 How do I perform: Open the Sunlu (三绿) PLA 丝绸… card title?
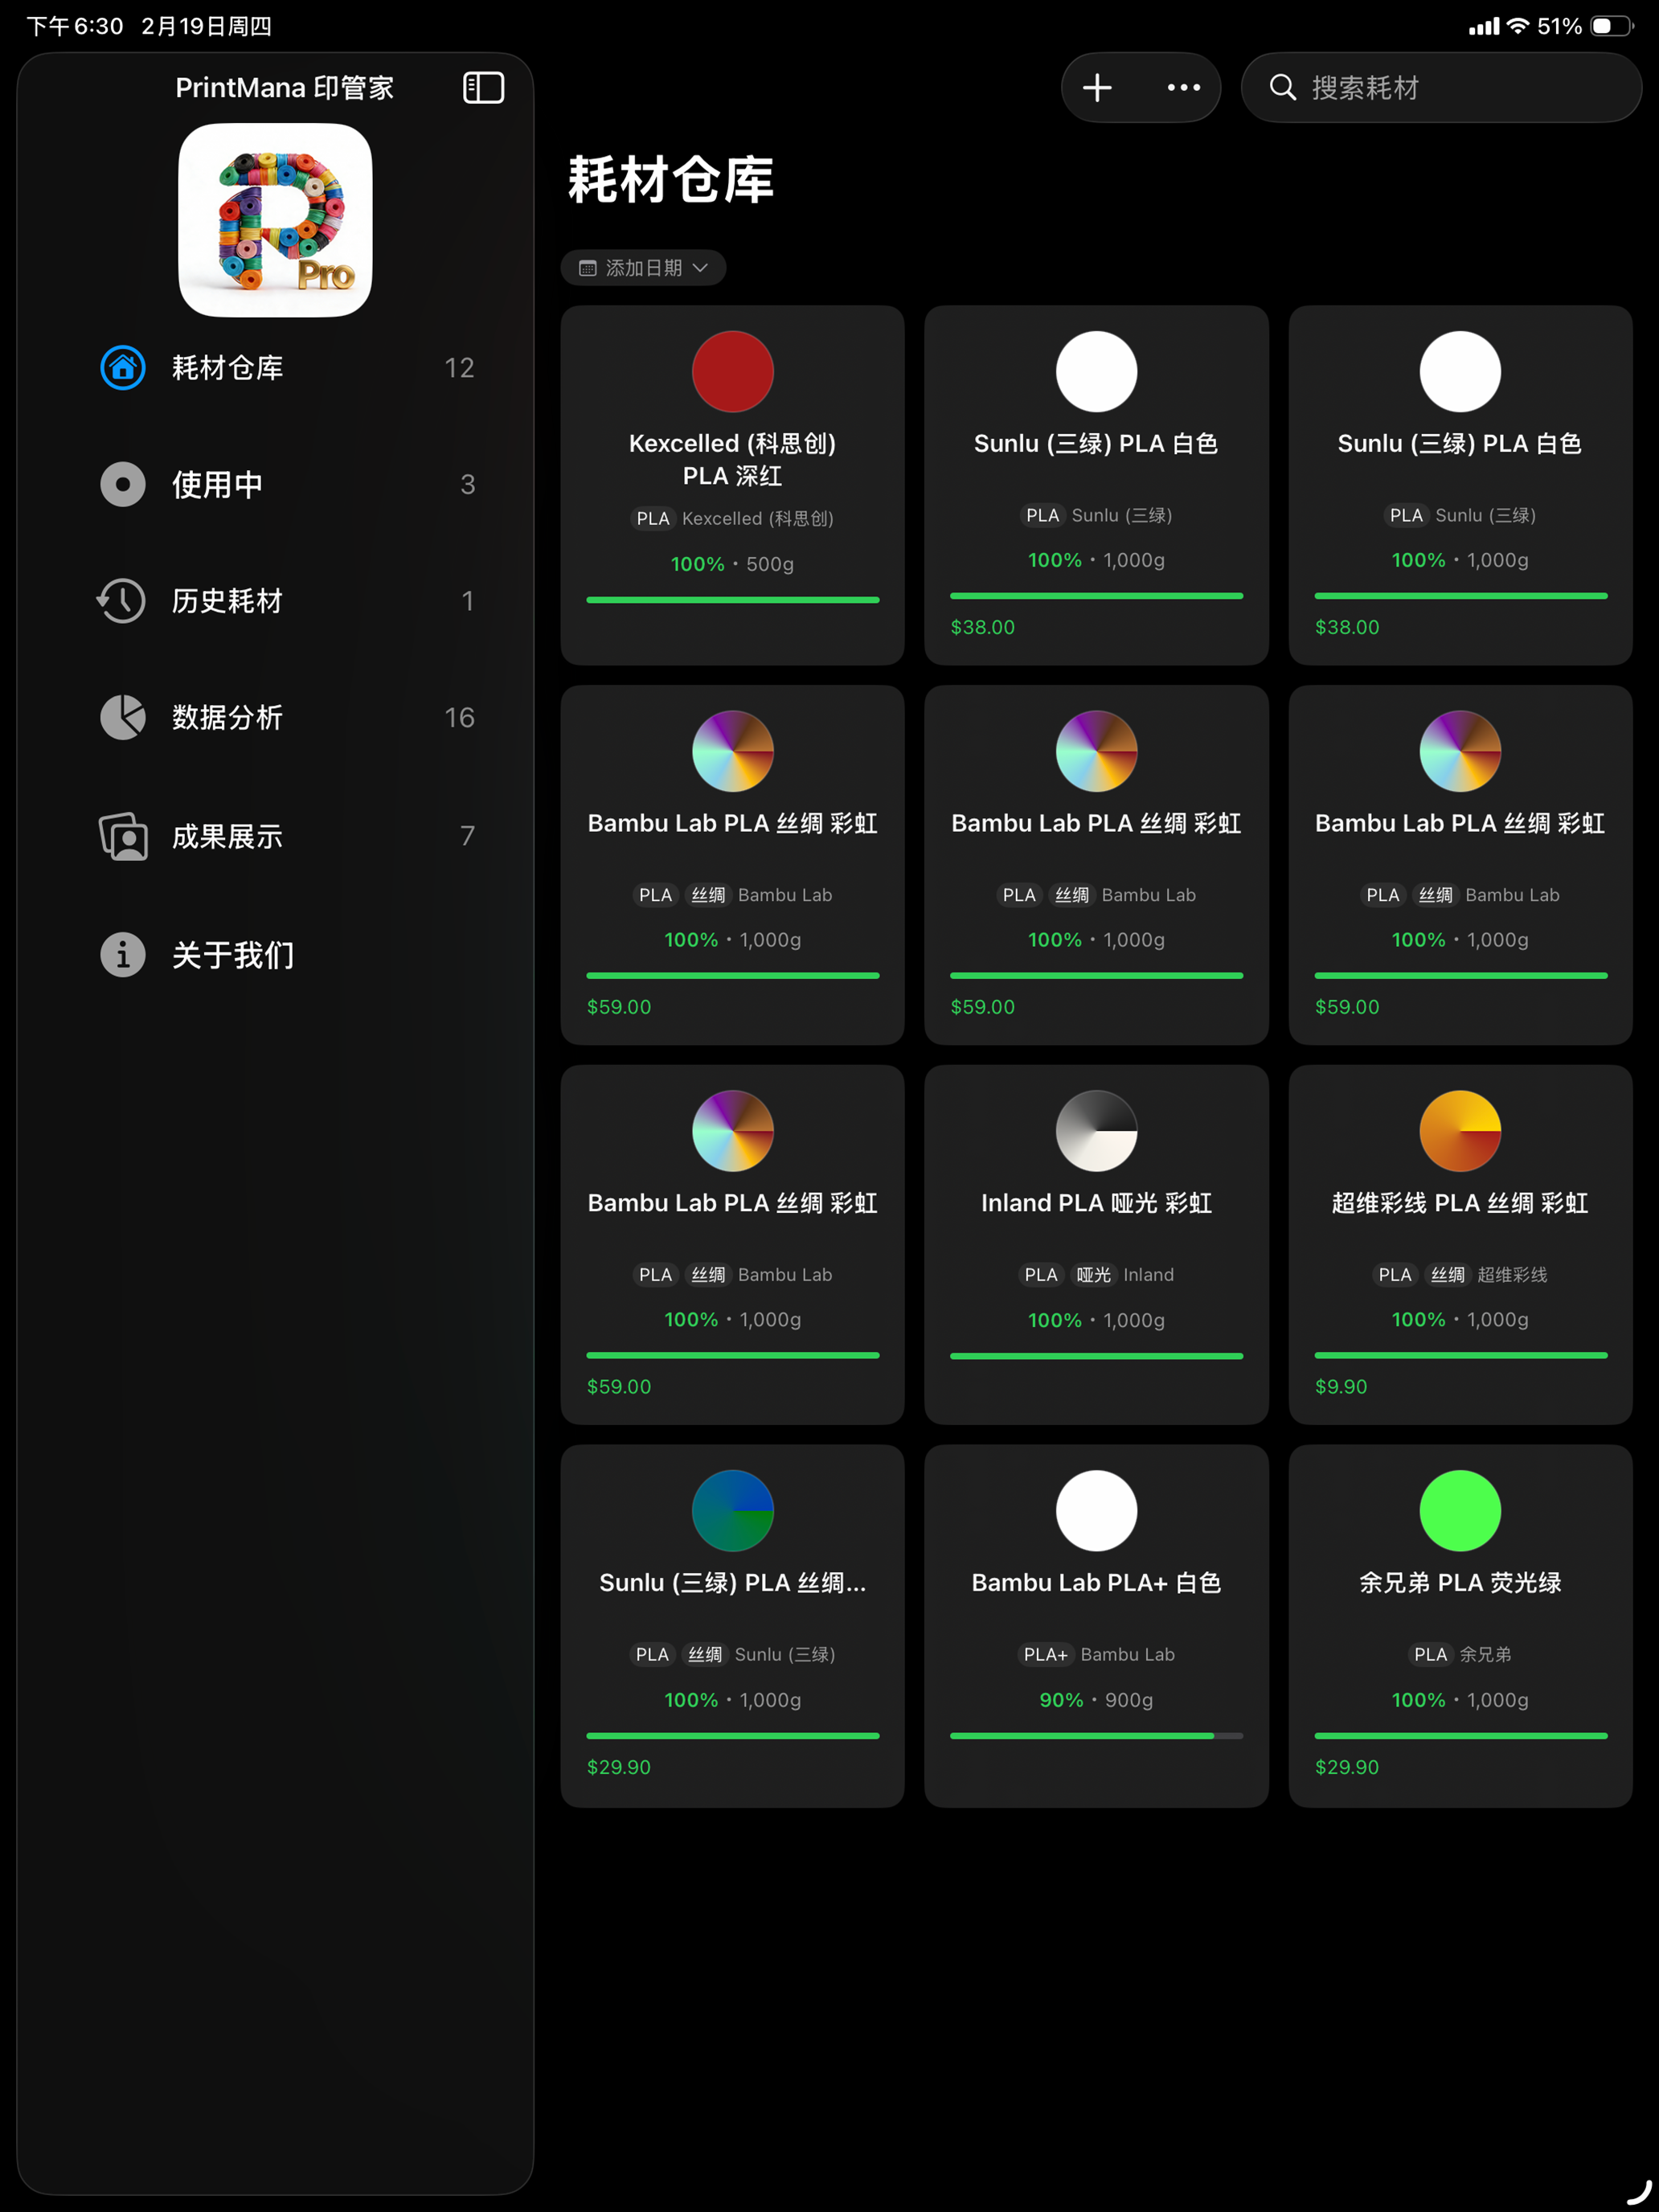click(733, 1583)
